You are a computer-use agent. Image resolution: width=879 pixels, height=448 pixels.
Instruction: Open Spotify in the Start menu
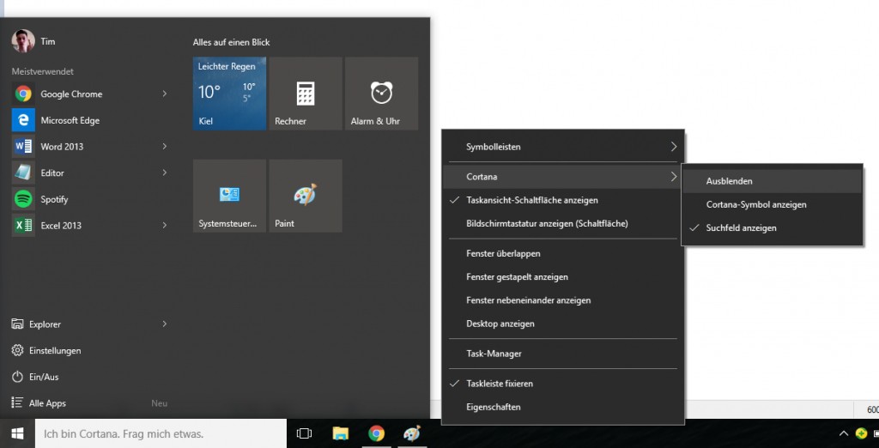[54, 199]
